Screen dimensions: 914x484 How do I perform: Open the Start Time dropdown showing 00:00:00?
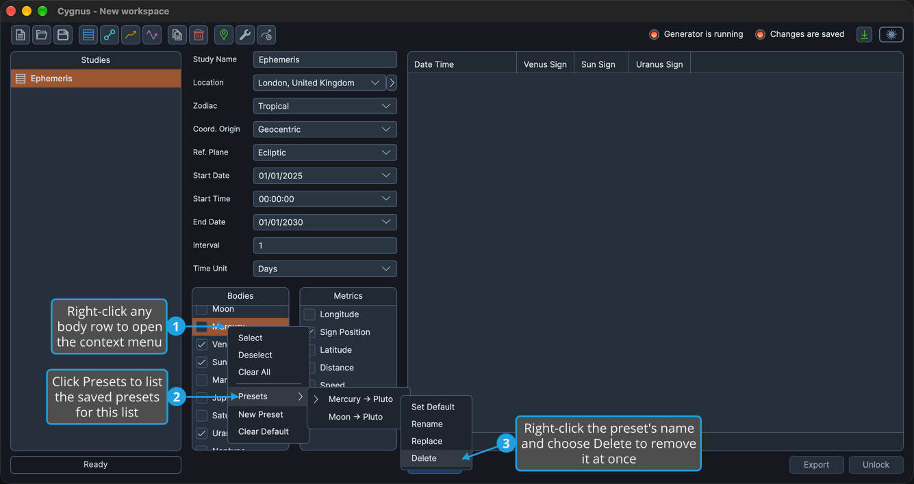click(x=325, y=199)
